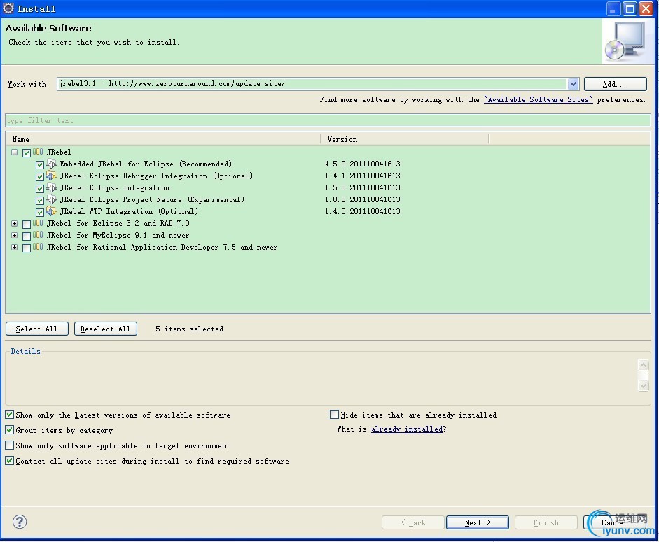Open the Work with dropdown arrow
The height and width of the screenshot is (542, 659).
pyautogui.click(x=573, y=84)
